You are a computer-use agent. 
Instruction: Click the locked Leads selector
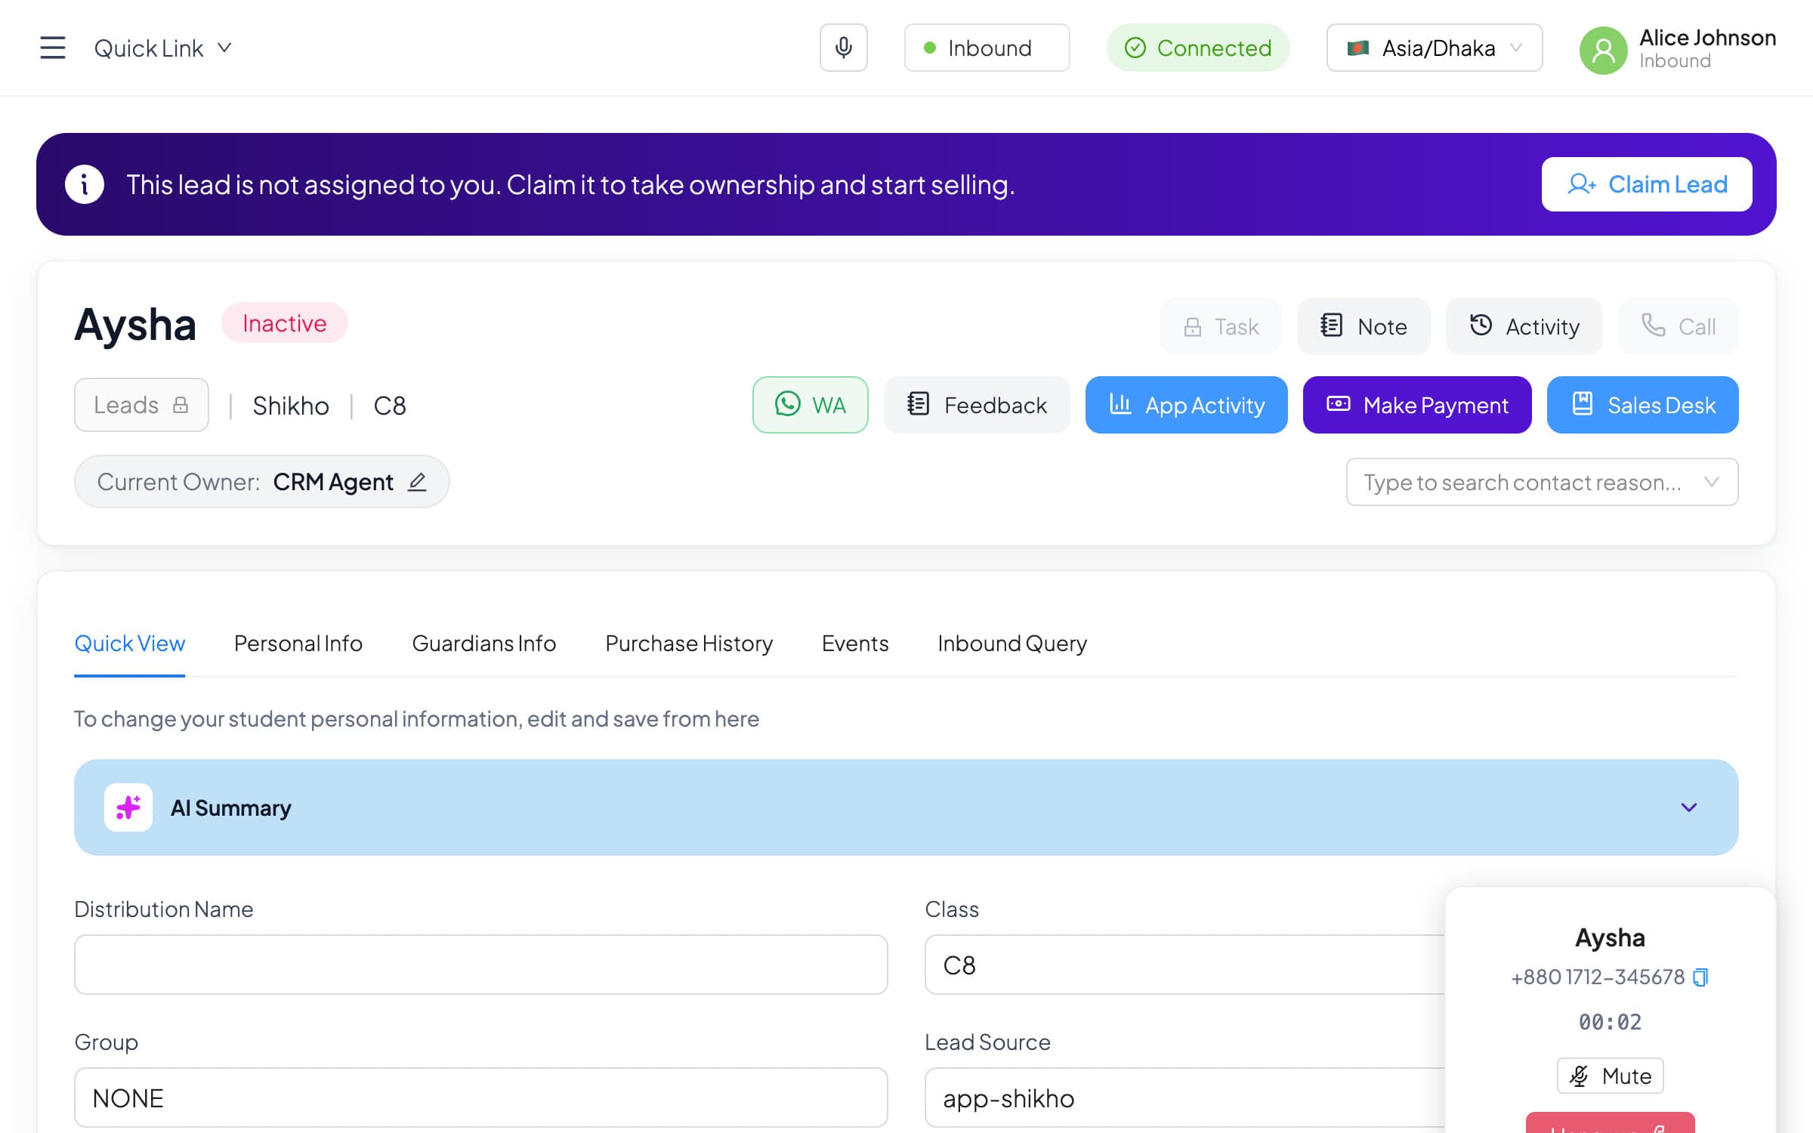click(141, 405)
